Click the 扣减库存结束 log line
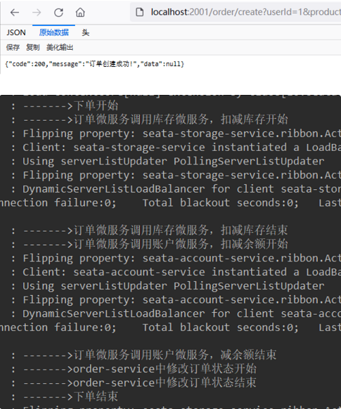 pos(155,230)
